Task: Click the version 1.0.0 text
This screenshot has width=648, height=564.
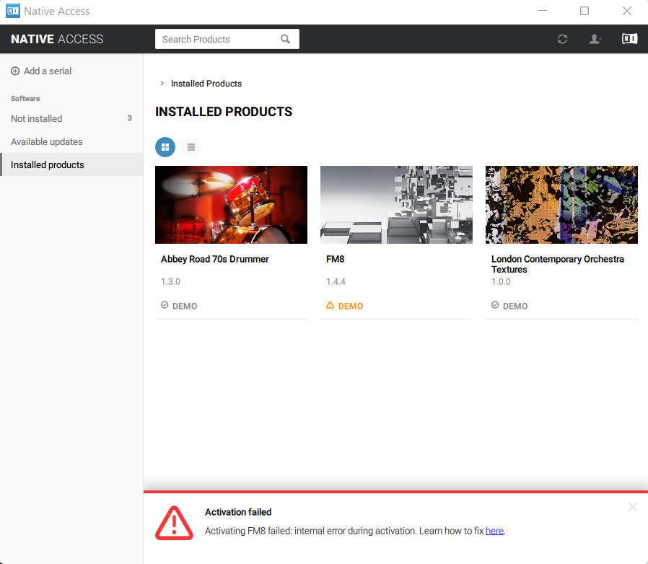Action: [501, 282]
